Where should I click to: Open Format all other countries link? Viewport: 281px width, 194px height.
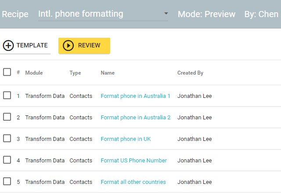pos(133,182)
